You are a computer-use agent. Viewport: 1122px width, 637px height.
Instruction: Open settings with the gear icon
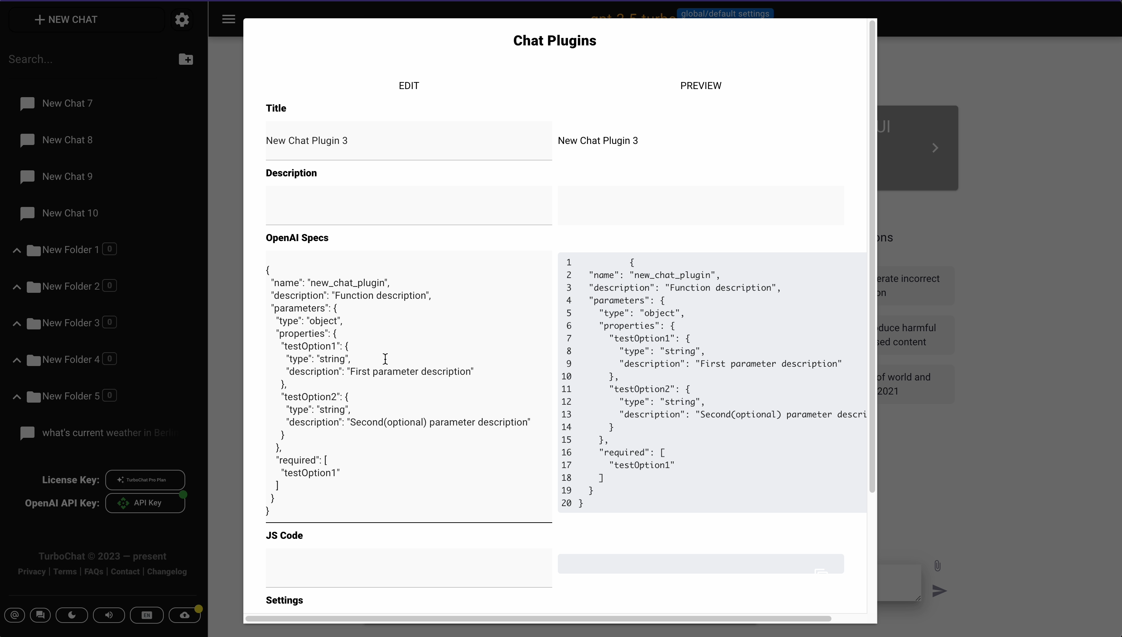(182, 20)
